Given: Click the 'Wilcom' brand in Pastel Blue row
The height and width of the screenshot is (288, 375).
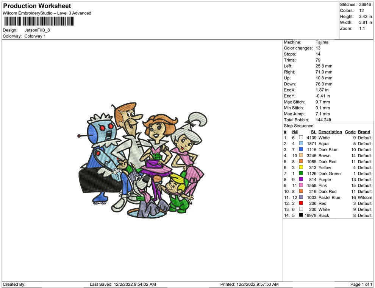Looking at the screenshot, I should 365,197.
